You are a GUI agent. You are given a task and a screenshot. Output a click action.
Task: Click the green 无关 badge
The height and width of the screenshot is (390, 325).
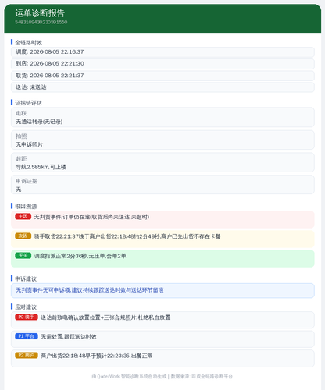pyautogui.click(x=23, y=255)
